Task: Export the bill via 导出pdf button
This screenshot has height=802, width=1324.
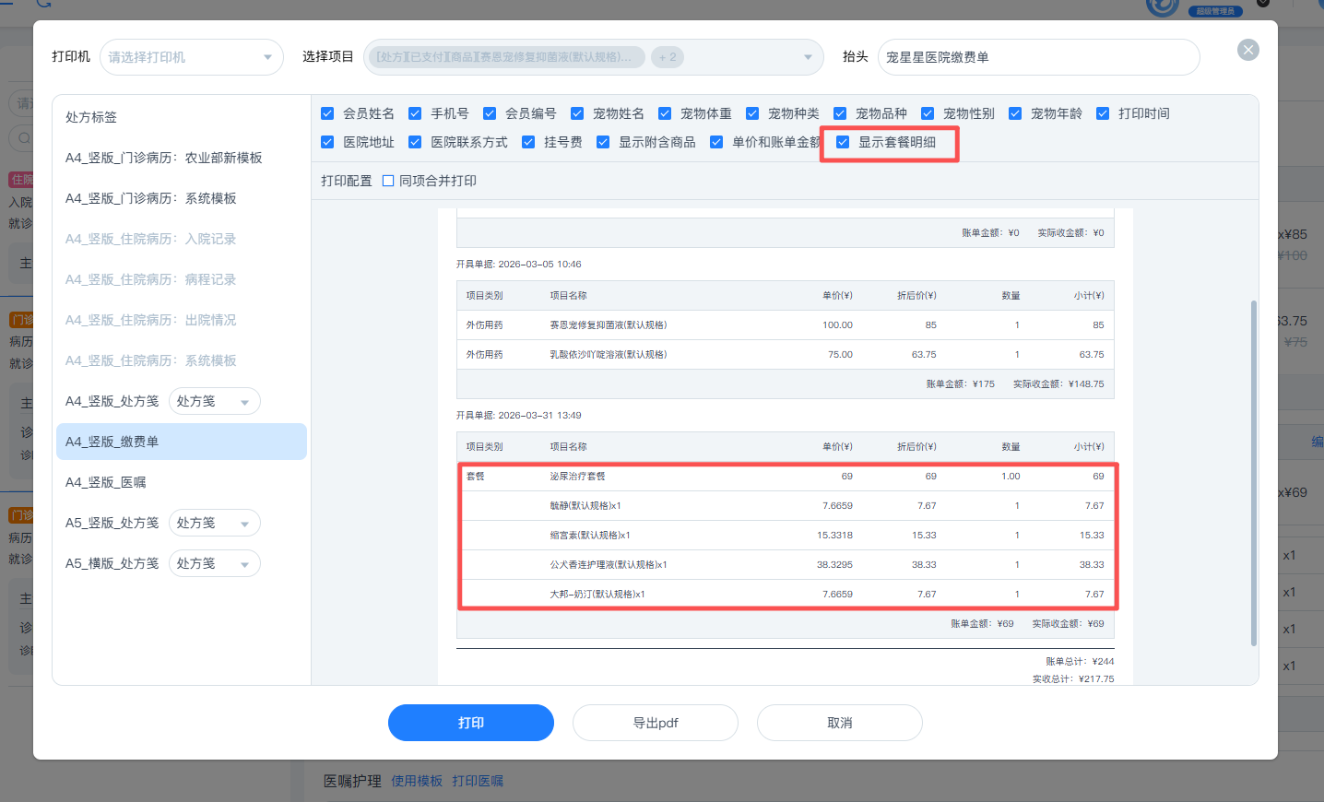Action: point(655,723)
